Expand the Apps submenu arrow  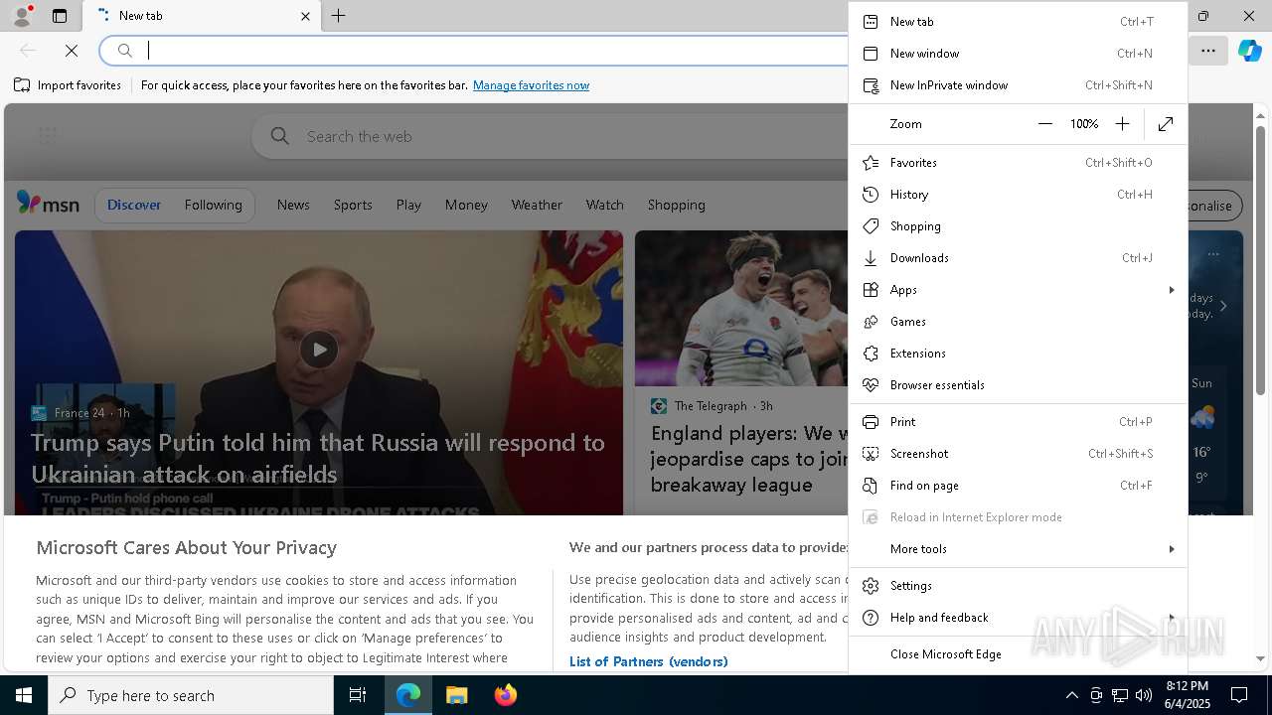point(1172,290)
